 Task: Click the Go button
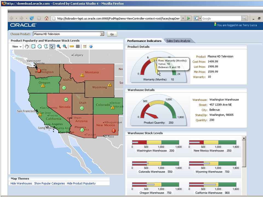112,34
